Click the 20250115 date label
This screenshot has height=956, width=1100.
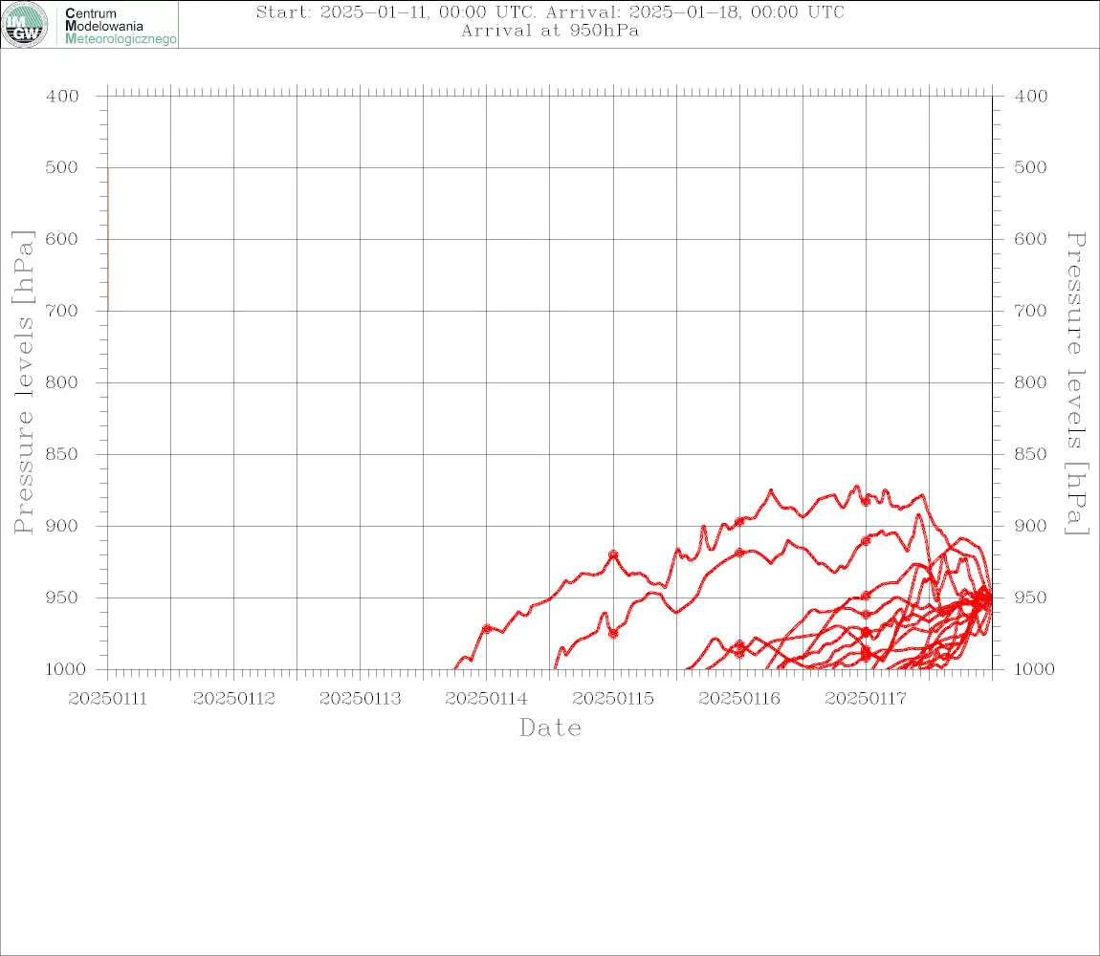point(613,699)
